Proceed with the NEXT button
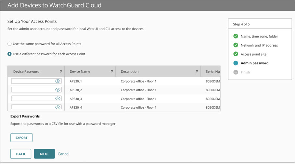 pos(45,154)
